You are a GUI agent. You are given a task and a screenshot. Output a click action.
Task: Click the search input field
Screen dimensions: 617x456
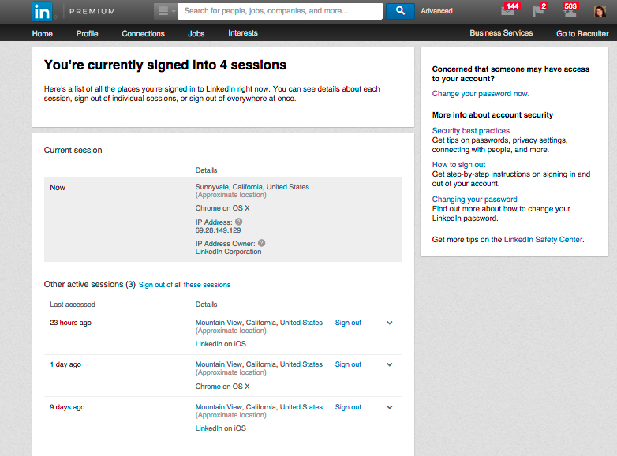tap(280, 11)
